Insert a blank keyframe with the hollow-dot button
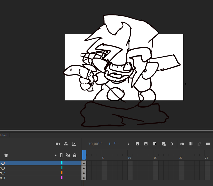 146,144
